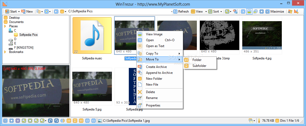The image size is (306, 126).
Task: Click the Sort button
Action: [x=214, y=12]
